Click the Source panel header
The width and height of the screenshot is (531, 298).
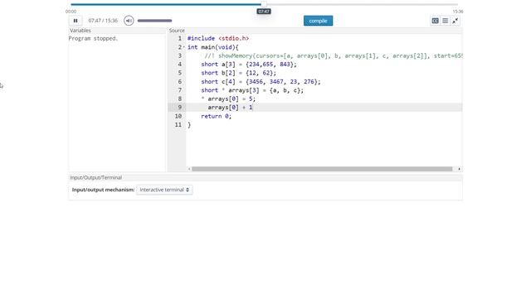pos(177,31)
